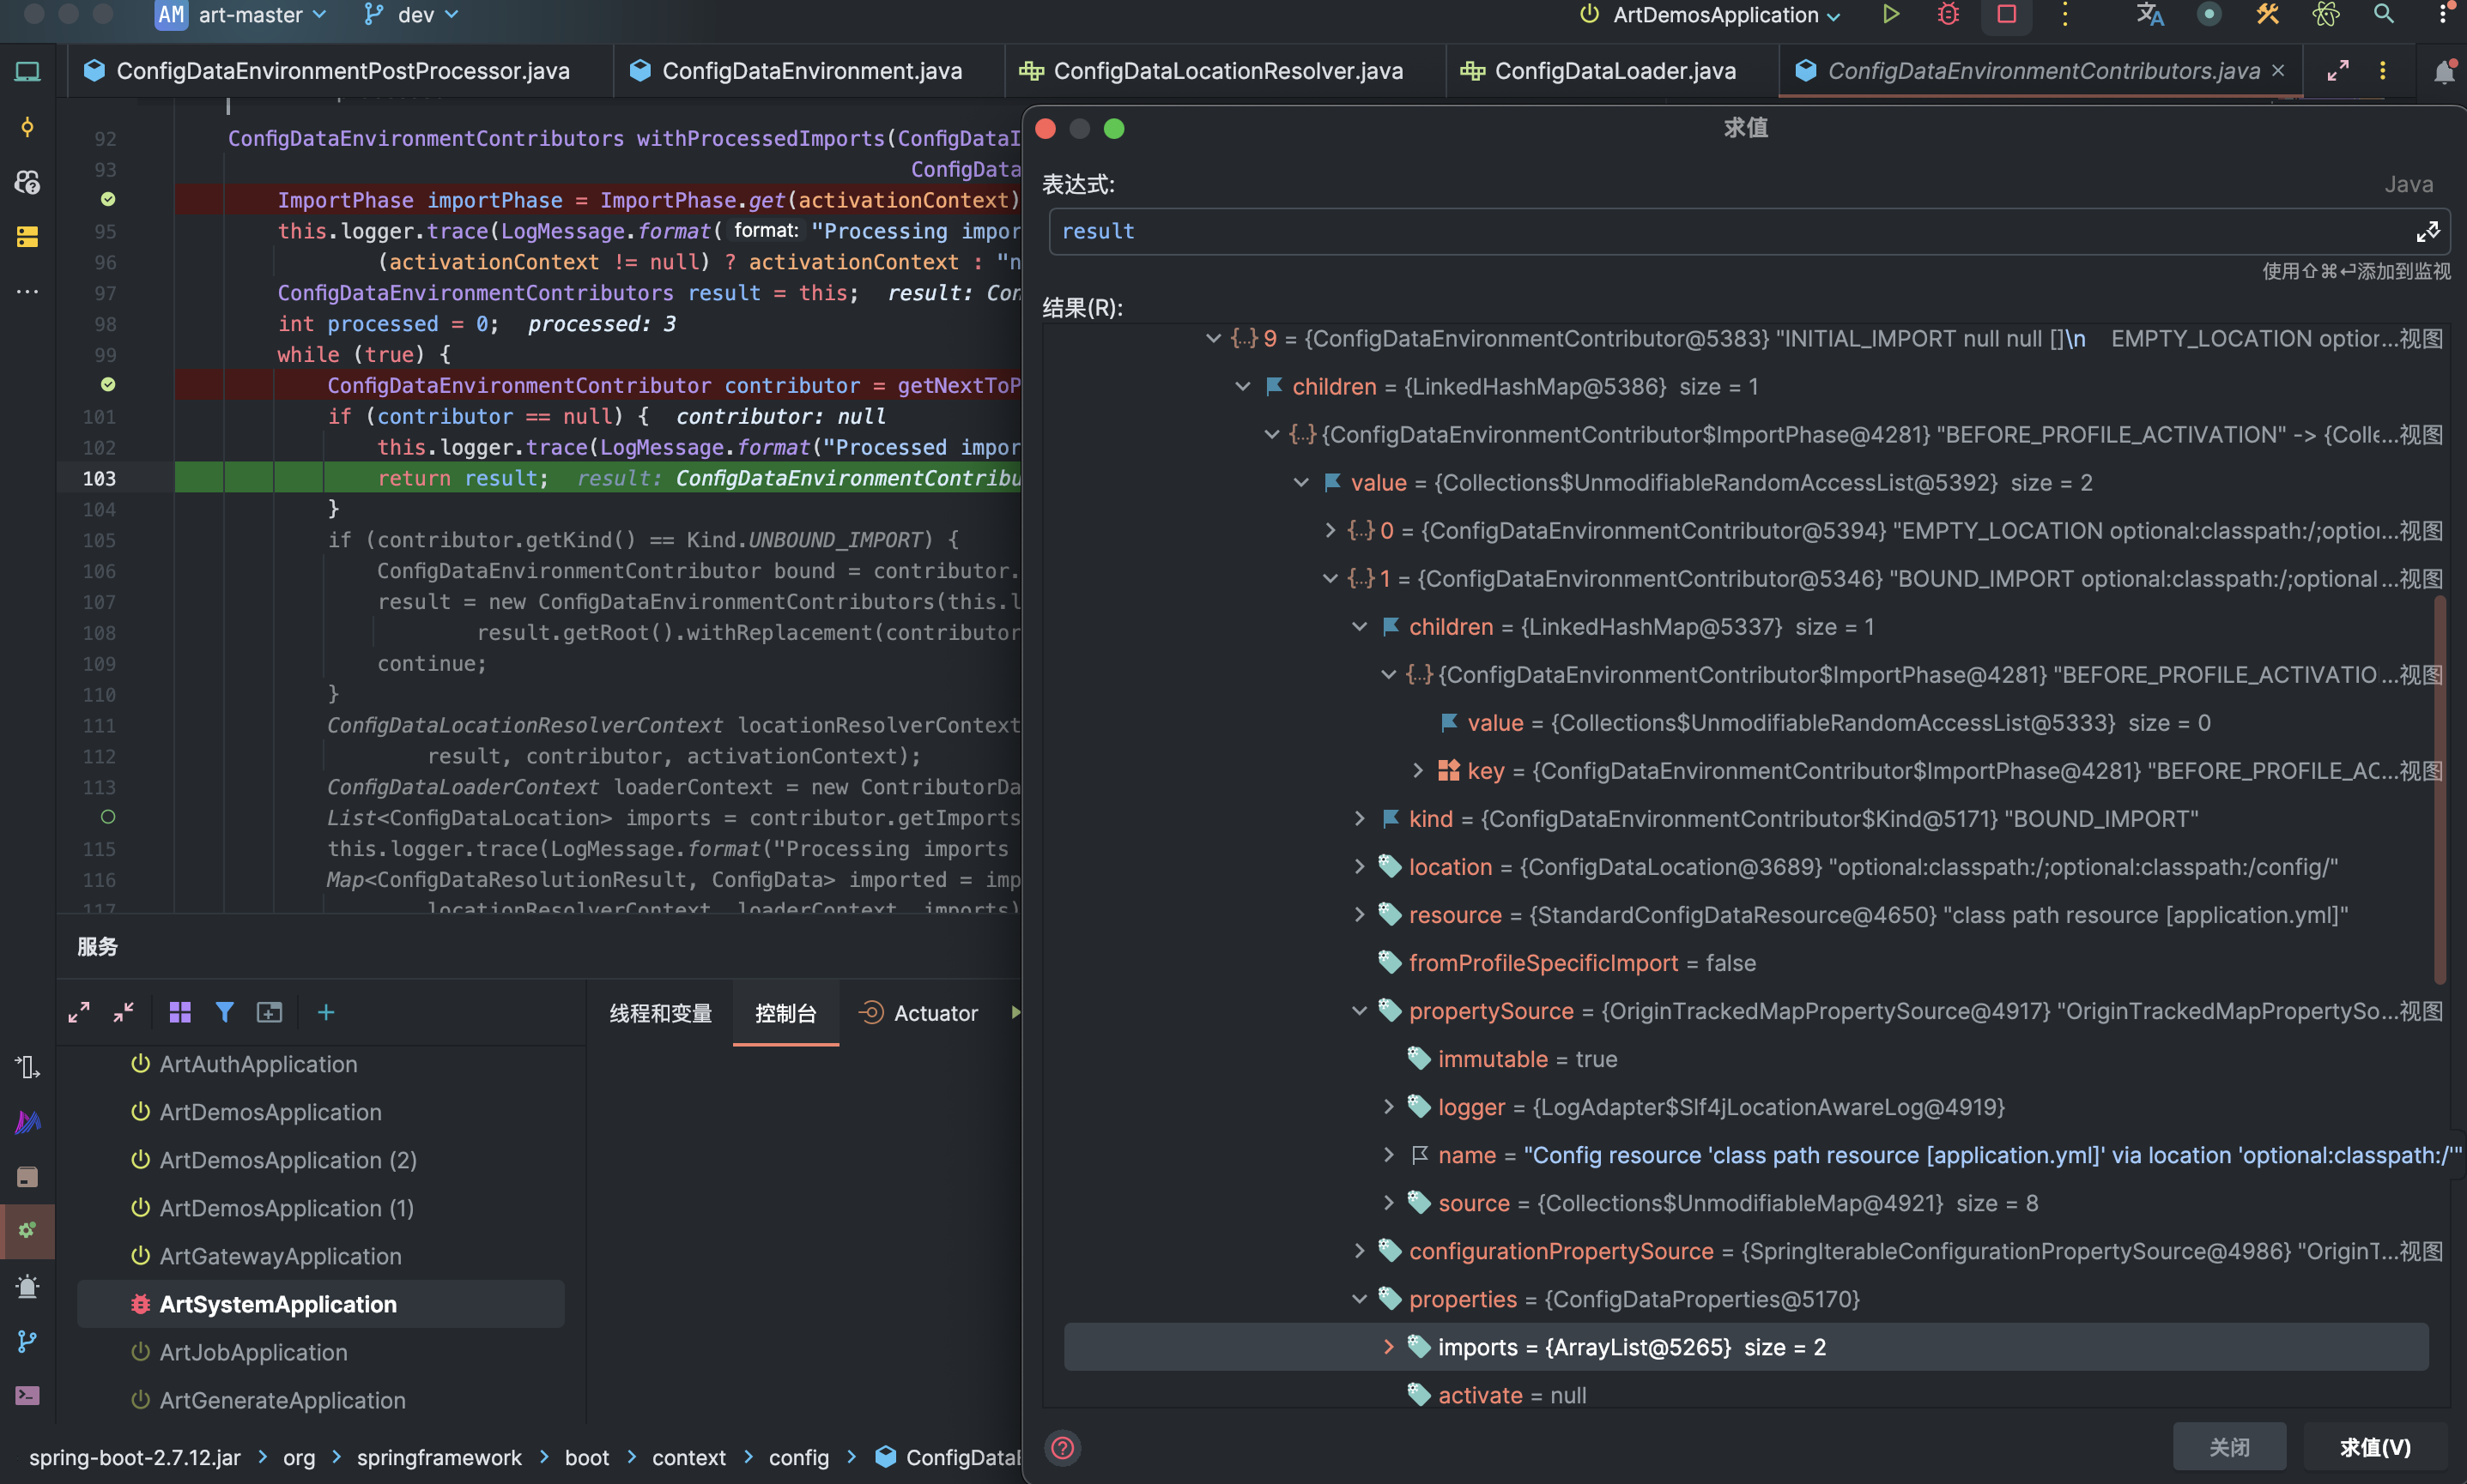Viewport: 2467px width, 1484px height.
Task: Click the translation icon in top toolbar
Action: pos(2150,15)
